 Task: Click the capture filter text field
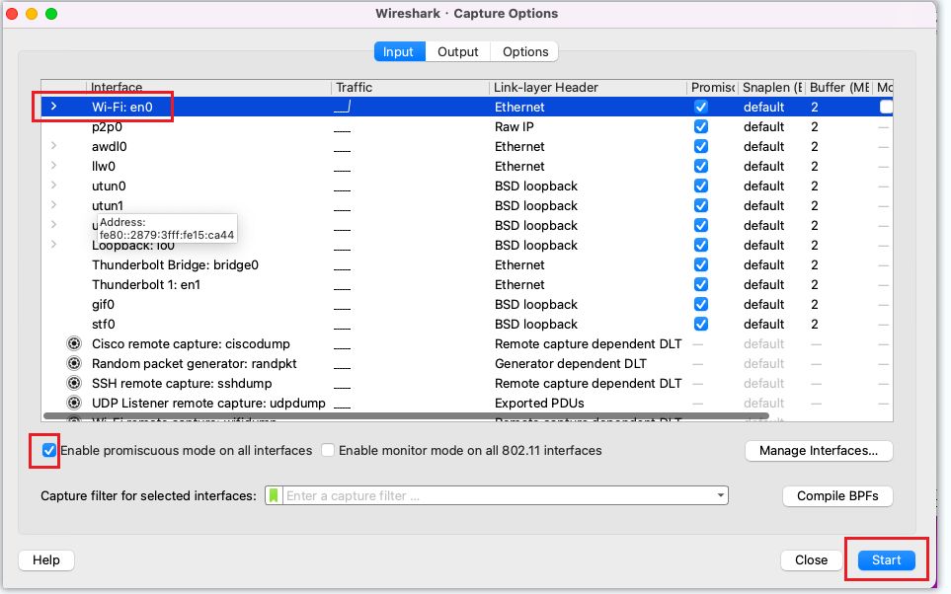[494, 495]
